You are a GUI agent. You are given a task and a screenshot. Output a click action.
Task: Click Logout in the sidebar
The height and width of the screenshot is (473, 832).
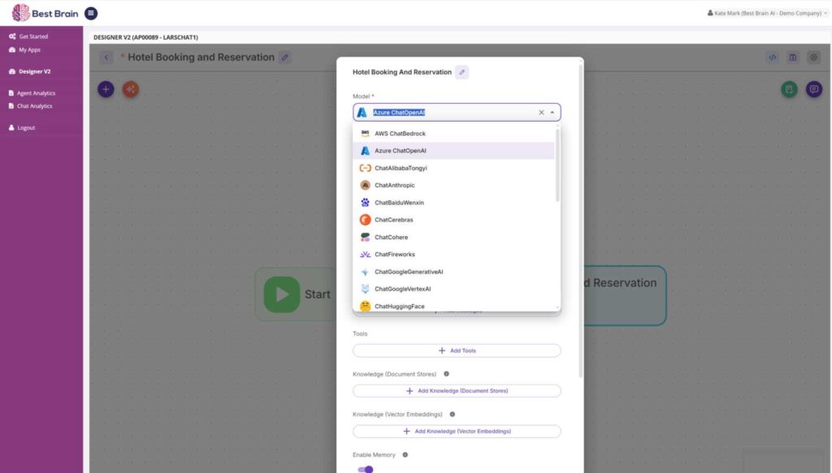(22, 127)
